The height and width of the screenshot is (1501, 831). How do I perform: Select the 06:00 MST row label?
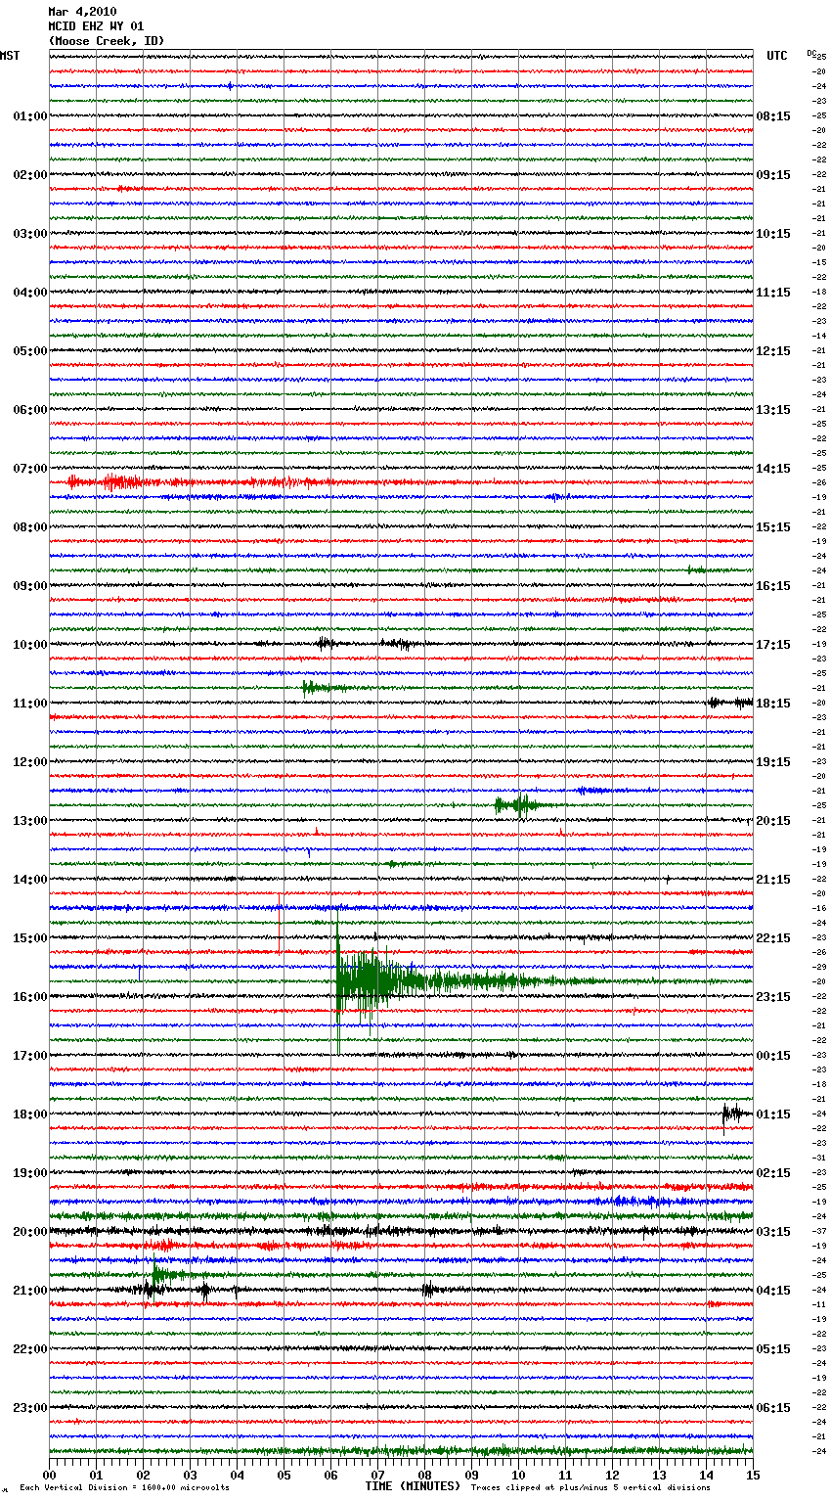click(x=30, y=410)
